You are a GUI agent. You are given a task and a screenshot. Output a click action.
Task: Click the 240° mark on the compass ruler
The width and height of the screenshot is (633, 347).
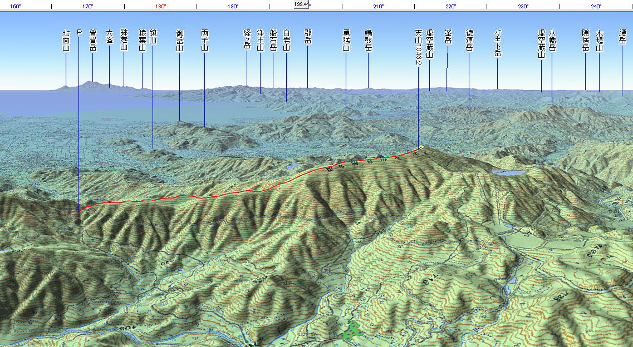(596, 7)
